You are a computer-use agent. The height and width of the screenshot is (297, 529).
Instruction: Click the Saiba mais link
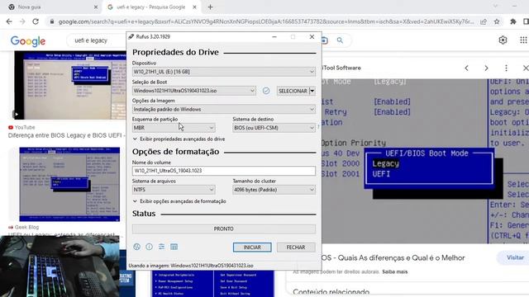point(395,271)
